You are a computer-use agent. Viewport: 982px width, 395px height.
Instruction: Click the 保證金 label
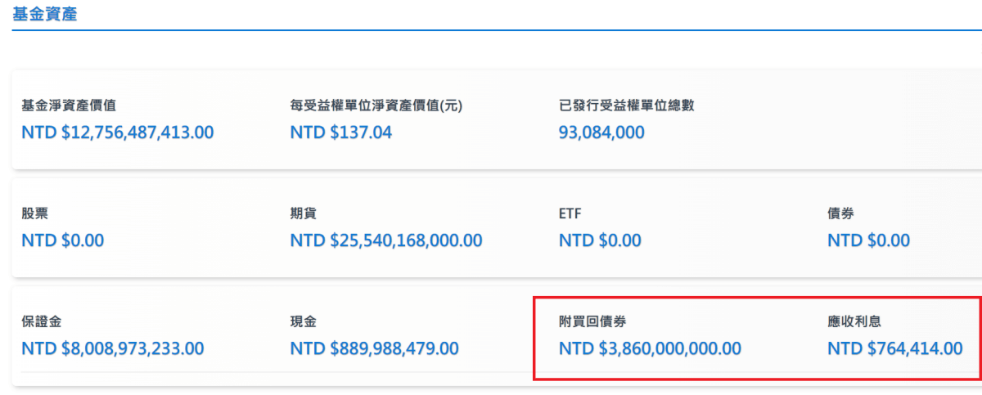pos(41,322)
